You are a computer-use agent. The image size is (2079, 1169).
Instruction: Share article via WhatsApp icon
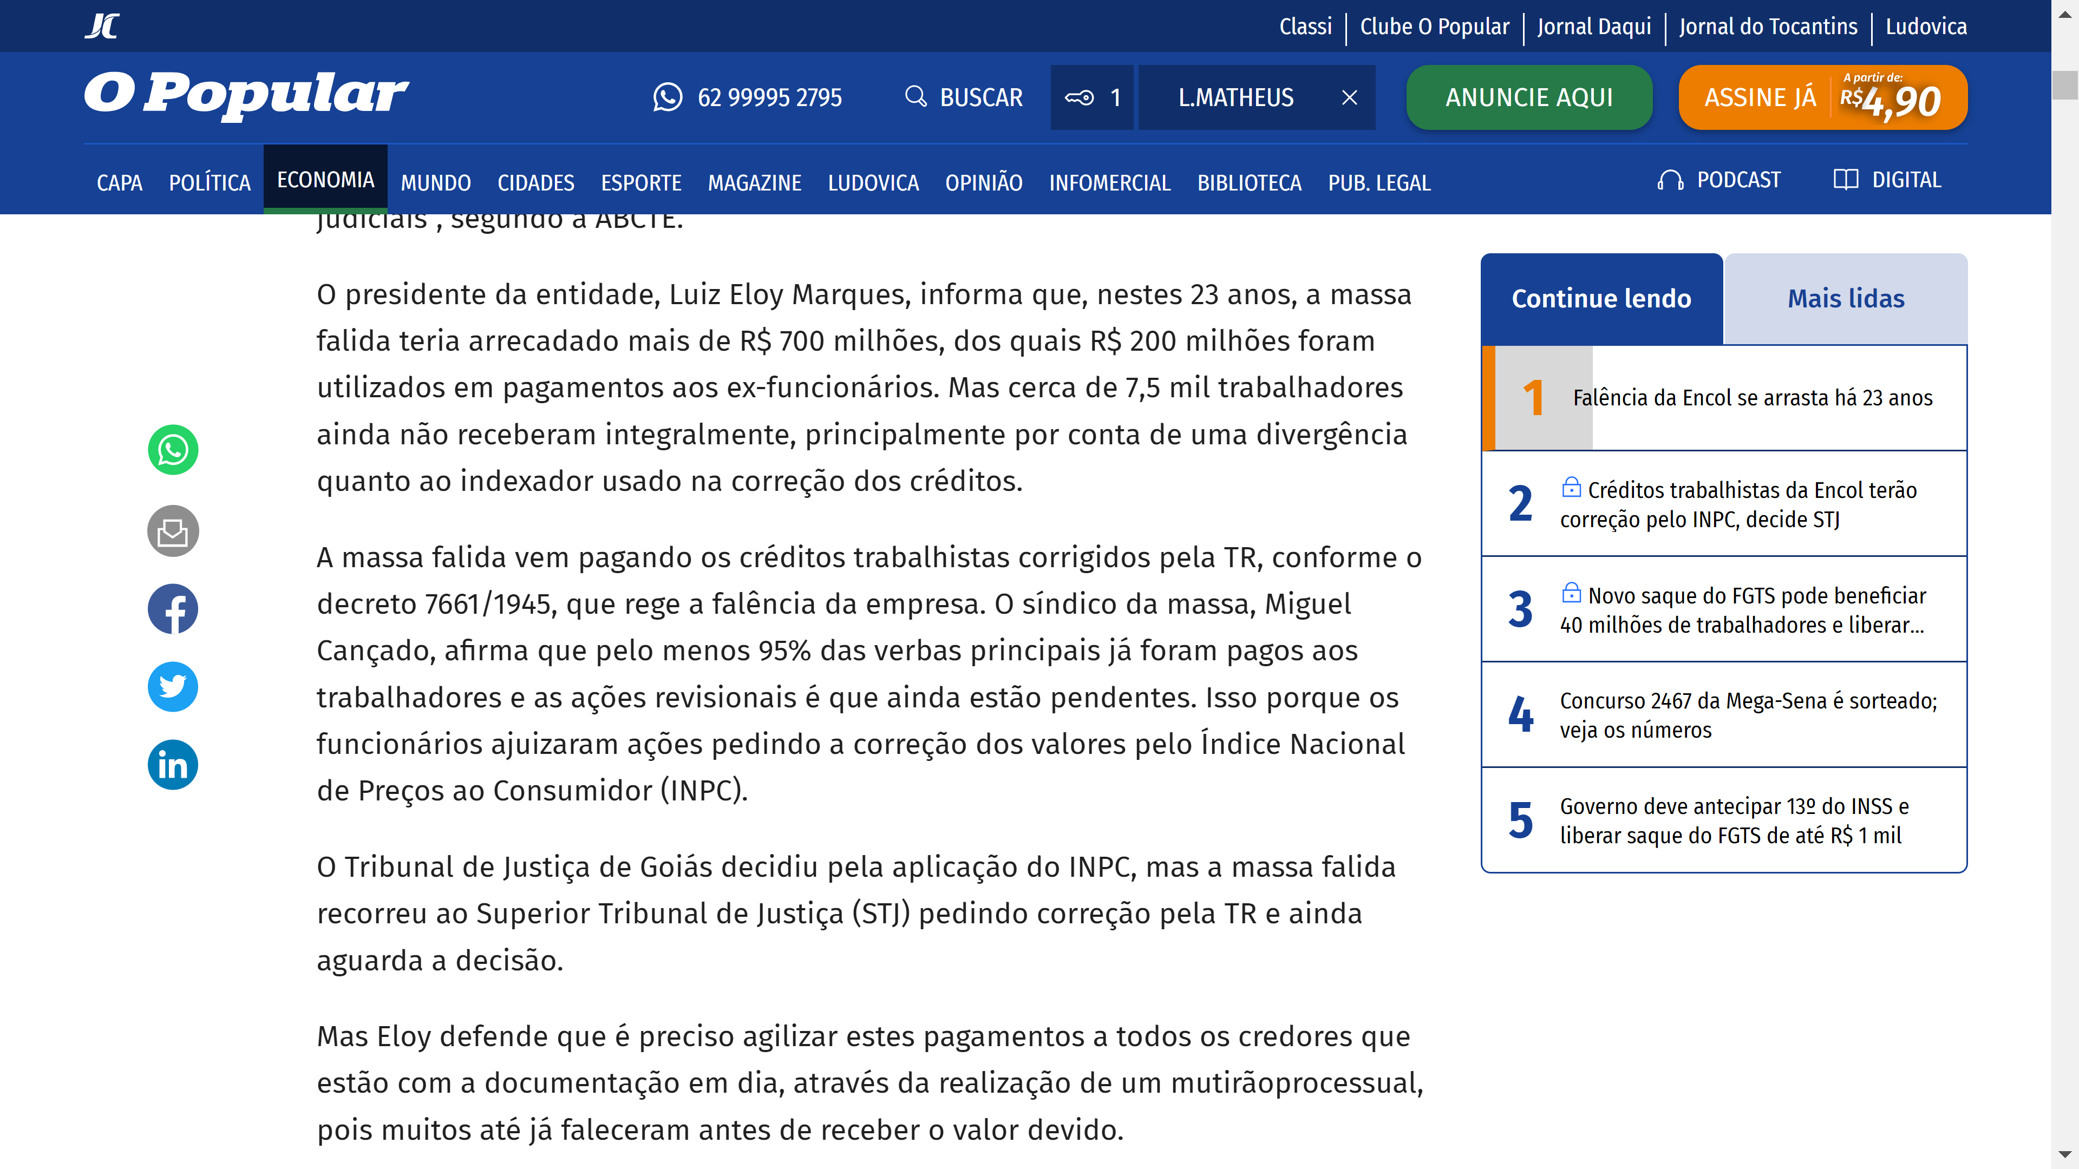click(173, 449)
